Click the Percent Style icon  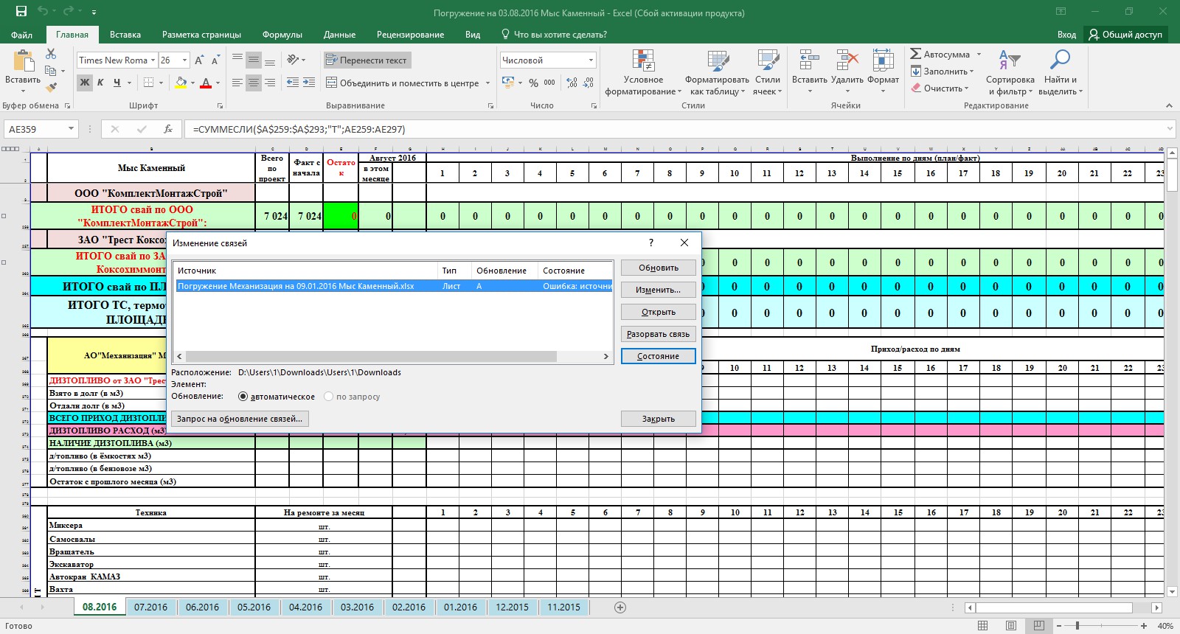tap(533, 83)
